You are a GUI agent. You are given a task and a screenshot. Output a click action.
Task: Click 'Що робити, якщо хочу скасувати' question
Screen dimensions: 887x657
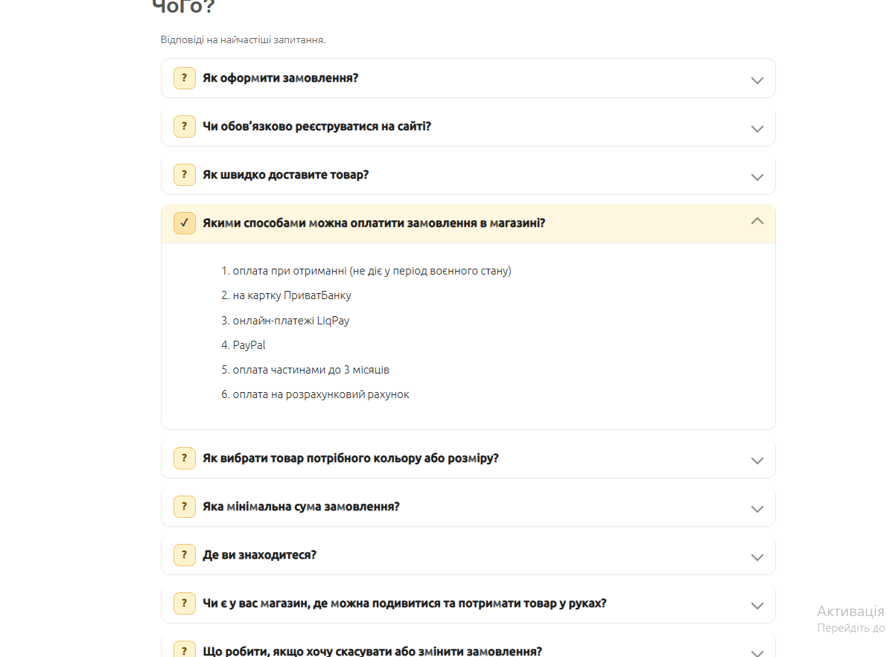click(372, 651)
